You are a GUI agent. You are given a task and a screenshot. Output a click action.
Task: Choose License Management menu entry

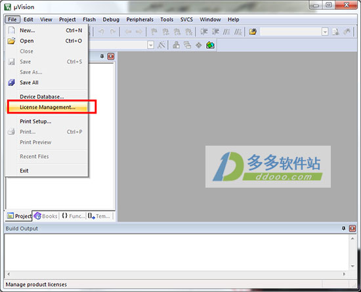pos(47,107)
